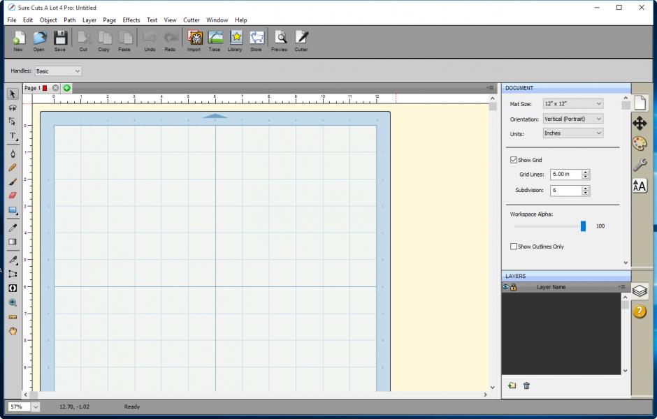657x419 pixels.
Task: Open the Effects menu
Action: coord(131,20)
